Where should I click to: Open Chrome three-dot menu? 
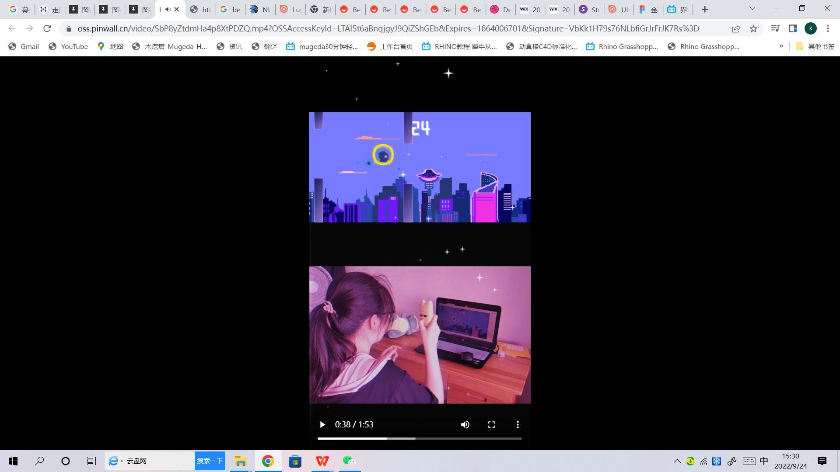coord(828,28)
